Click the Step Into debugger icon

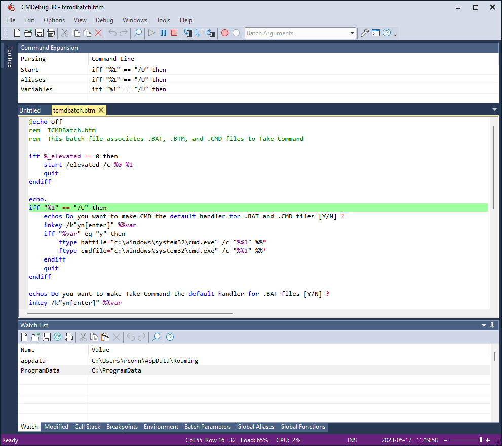point(188,33)
